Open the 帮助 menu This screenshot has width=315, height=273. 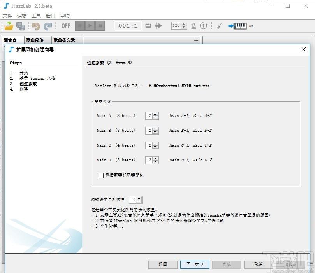click(65, 16)
